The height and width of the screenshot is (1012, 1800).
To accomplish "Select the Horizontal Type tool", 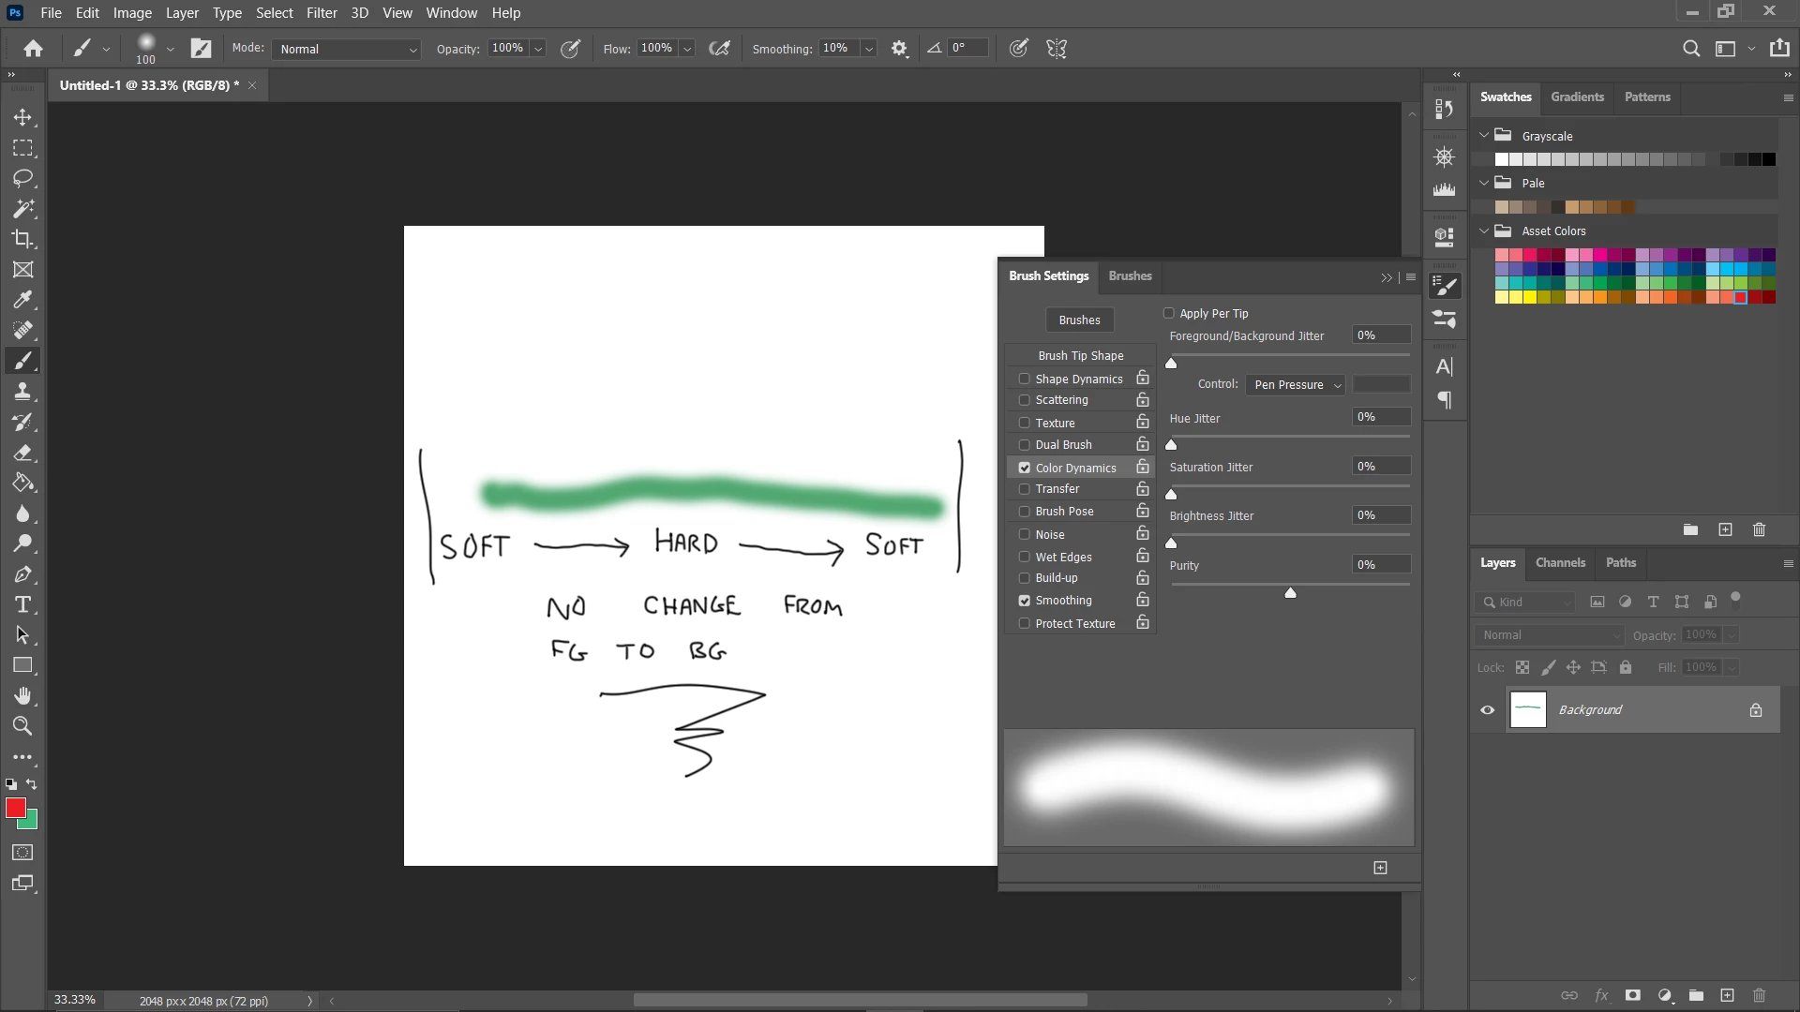I will click(x=22, y=604).
